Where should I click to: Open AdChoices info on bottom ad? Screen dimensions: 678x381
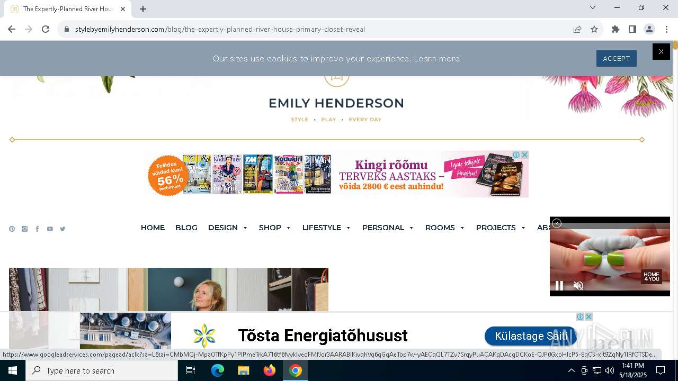(x=580, y=317)
